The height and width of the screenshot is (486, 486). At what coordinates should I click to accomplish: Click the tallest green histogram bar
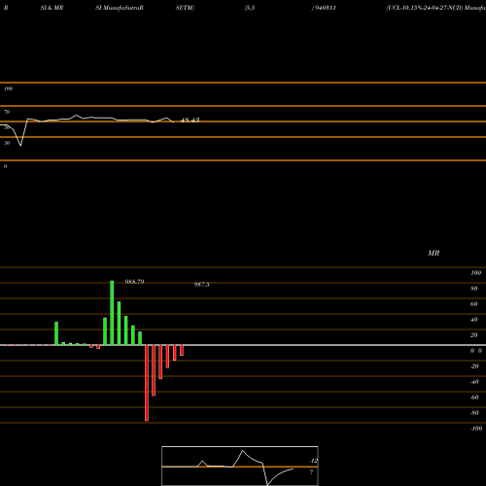pos(112,313)
